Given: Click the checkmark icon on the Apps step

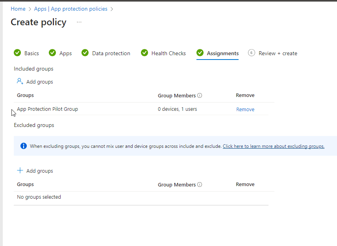Looking at the screenshot, I should 52,53.
